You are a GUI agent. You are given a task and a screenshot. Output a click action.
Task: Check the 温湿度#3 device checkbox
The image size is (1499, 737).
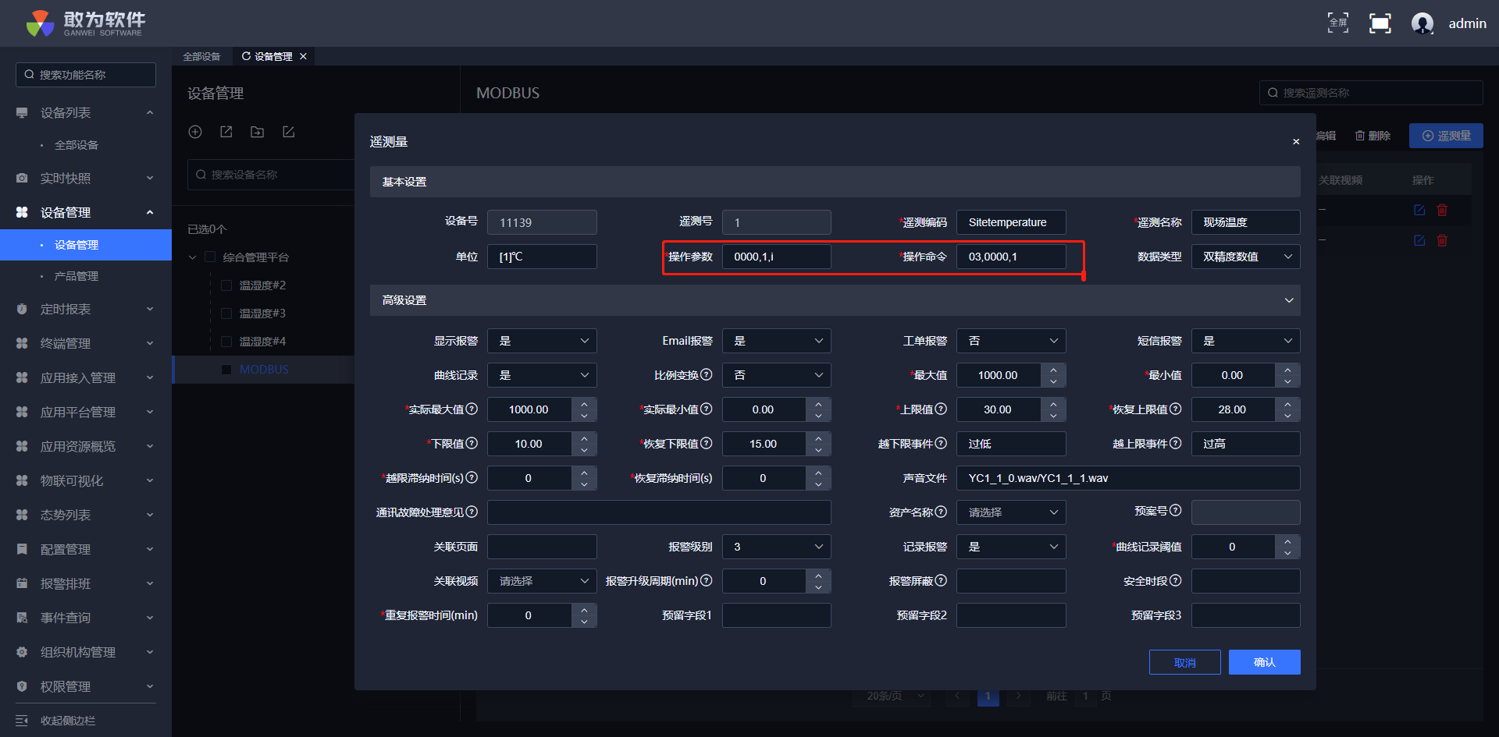click(x=226, y=314)
